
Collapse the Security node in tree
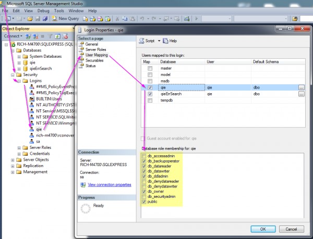[x=13, y=75]
